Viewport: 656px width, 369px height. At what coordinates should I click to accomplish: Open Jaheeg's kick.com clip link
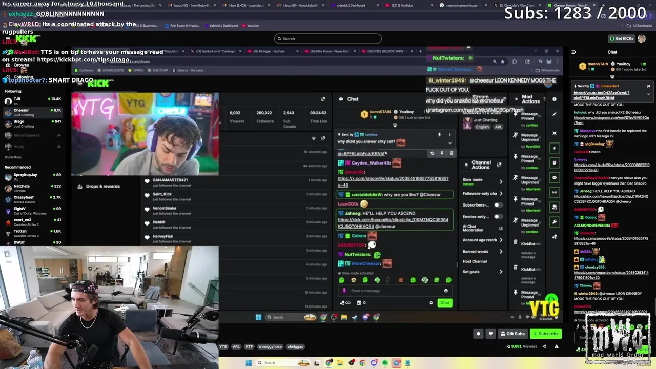[x=393, y=223]
